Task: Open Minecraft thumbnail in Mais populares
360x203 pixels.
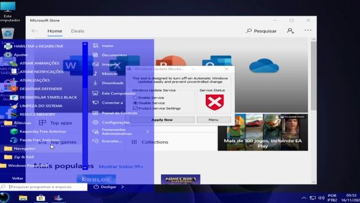Action: pos(181,179)
